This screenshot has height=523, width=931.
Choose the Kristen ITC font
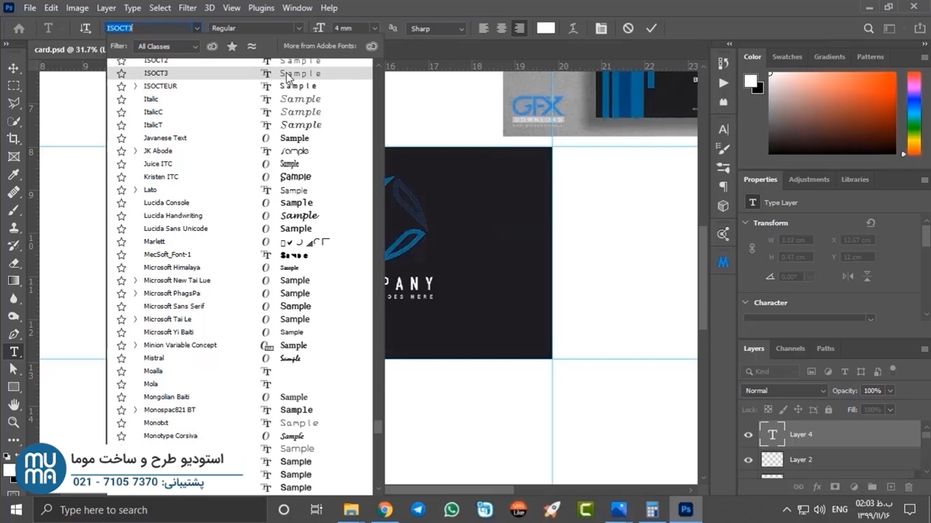(x=161, y=177)
